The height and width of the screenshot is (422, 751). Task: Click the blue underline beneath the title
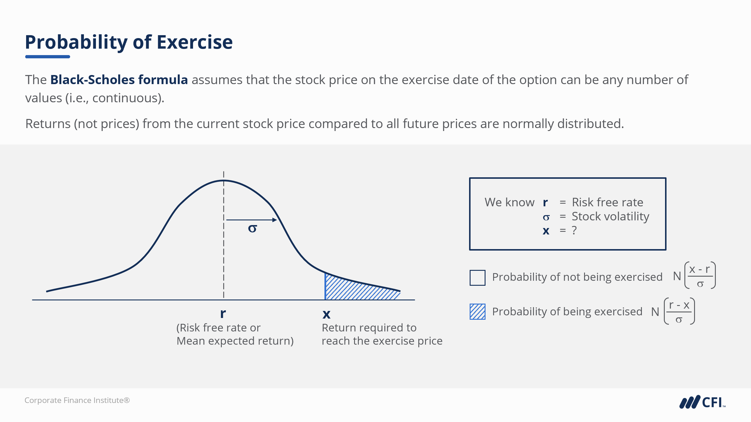click(48, 57)
